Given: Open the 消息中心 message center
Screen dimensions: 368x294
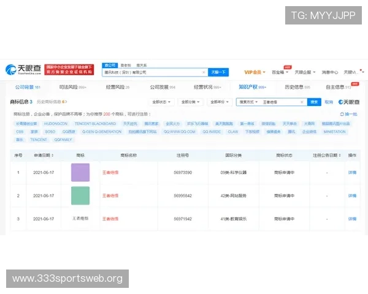Looking at the screenshot, I should point(330,72).
